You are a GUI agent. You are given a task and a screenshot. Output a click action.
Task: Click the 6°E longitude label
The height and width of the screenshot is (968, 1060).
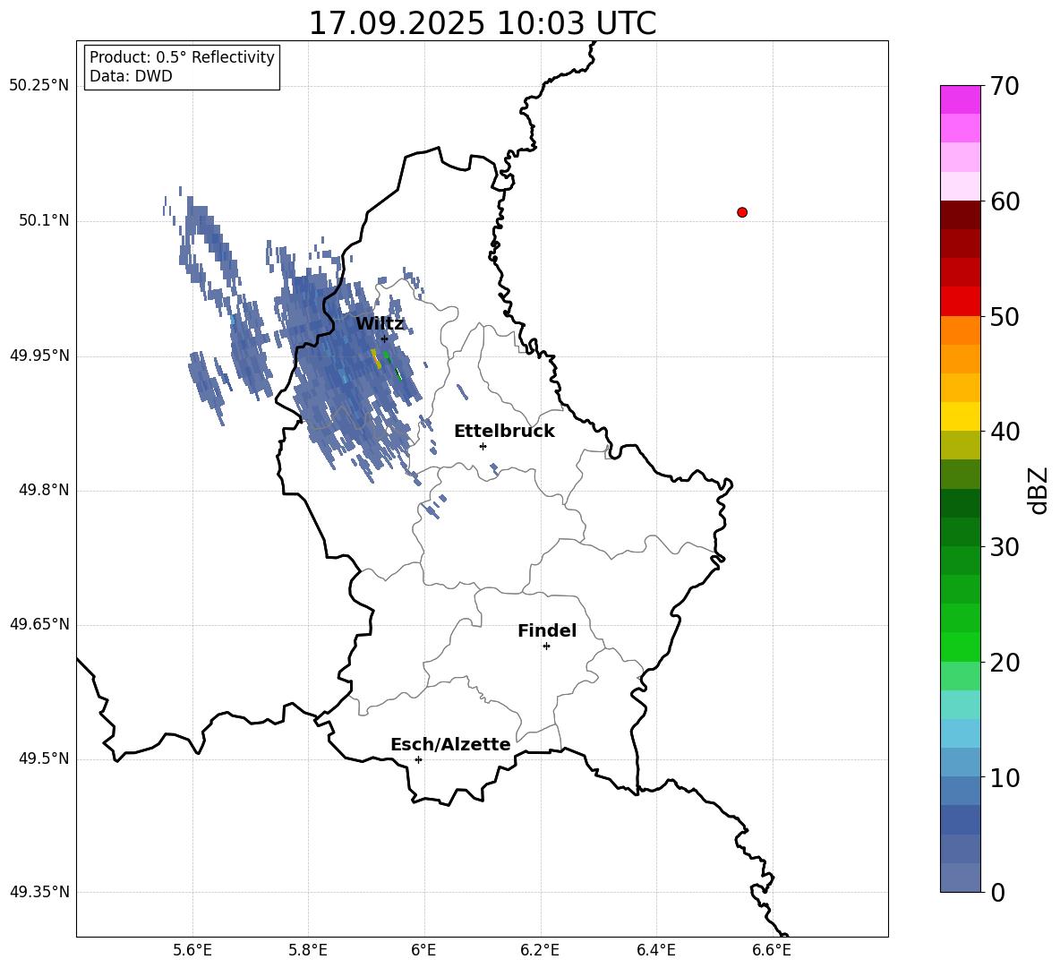(x=423, y=950)
